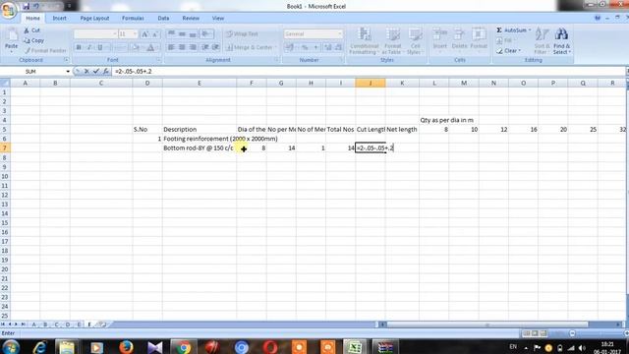This screenshot has width=629, height=354.
Task: Switch to the Home tab
Action: tap(32, 18)
